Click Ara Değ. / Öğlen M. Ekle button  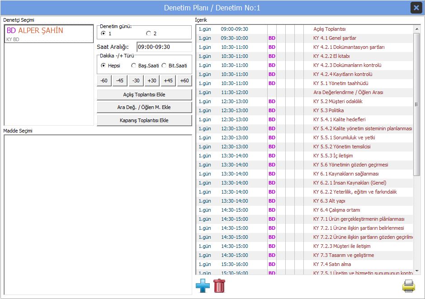pos(144,107)
